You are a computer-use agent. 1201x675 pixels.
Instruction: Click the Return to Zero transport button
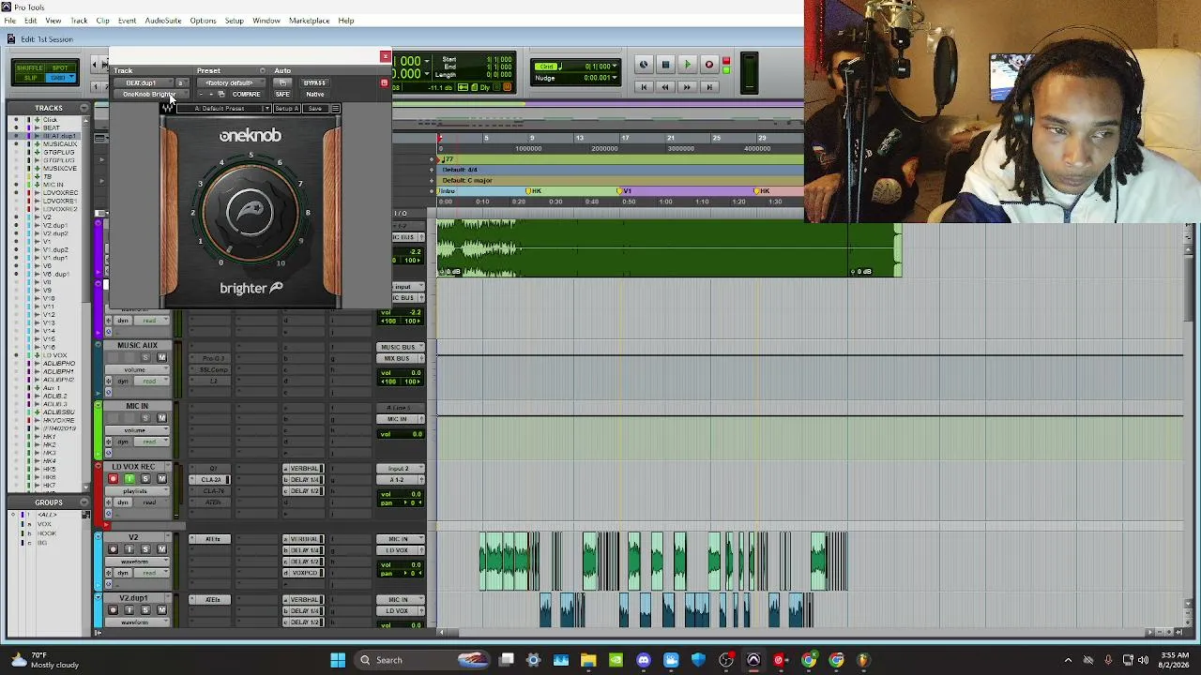(644, 87)
